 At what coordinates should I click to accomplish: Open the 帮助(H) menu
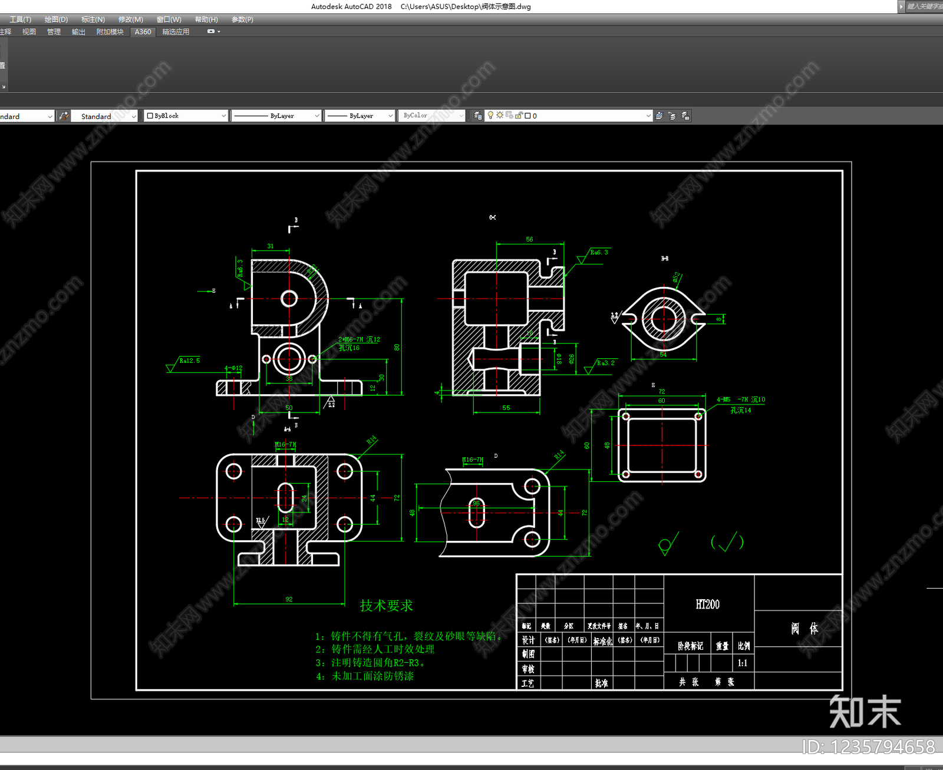tap(206, 19)
